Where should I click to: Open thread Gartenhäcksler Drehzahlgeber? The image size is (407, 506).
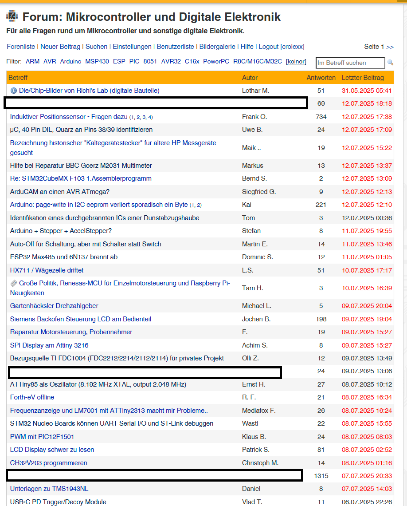point(54,306)
